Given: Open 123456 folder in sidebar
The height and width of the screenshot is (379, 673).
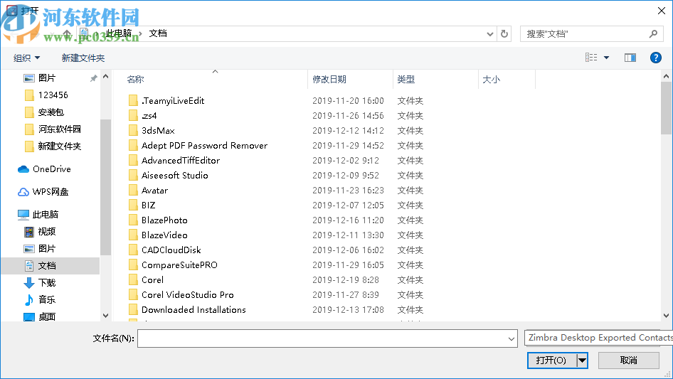Looking at the screenshot, I should click(x=46, y=95).
